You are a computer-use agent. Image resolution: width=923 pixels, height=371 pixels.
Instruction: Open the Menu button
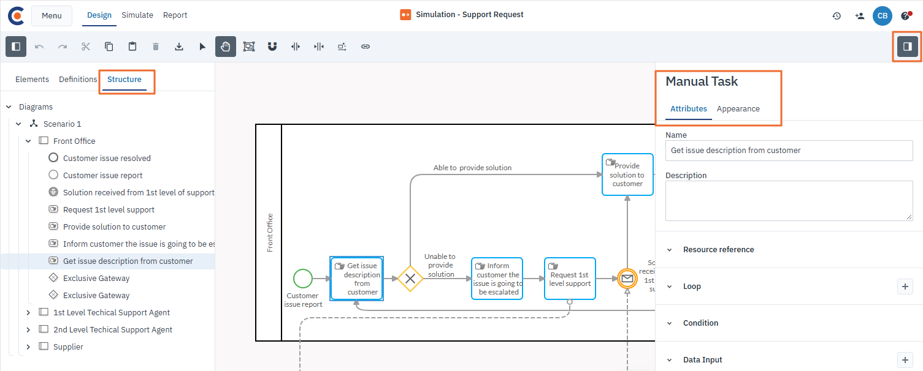click(x=52, y=16)
